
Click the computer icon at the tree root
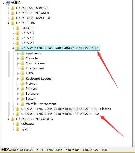pos(8,3)
